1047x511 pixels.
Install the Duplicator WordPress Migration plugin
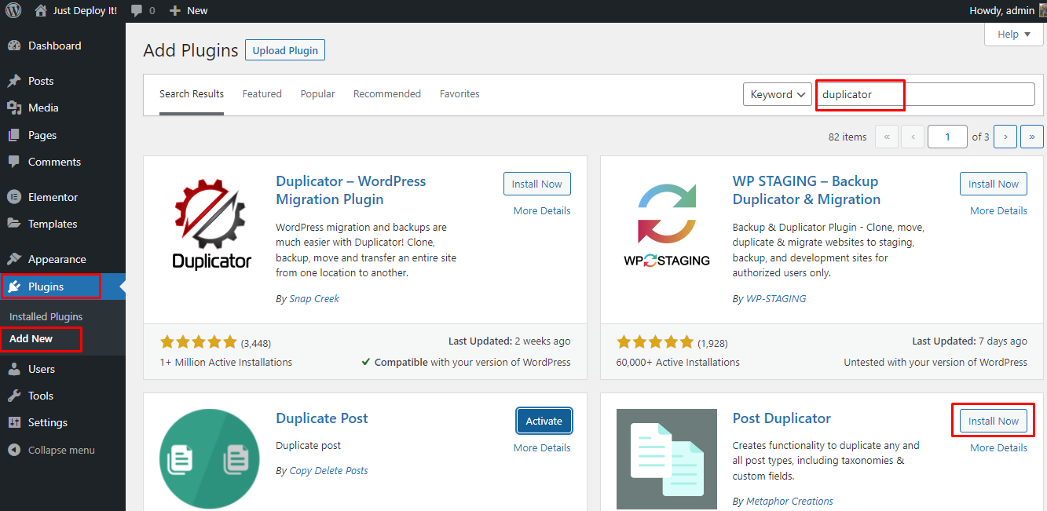tap(537, 184)
